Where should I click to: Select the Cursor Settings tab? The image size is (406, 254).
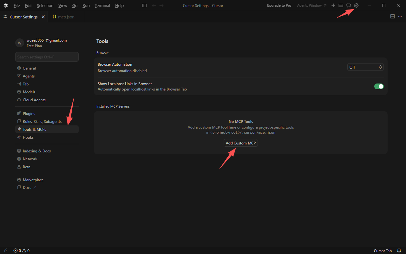[x=24, y=17]
